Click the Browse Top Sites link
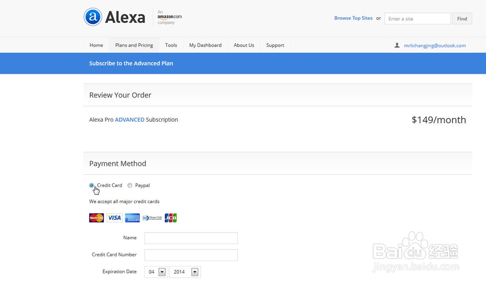Screen dimensions: 486x283 (353, 18)
